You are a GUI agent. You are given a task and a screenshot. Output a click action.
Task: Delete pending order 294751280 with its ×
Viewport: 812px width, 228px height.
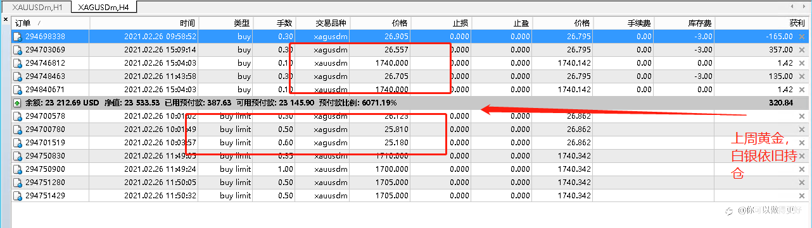pyautogui.click(x=801, y=183)
